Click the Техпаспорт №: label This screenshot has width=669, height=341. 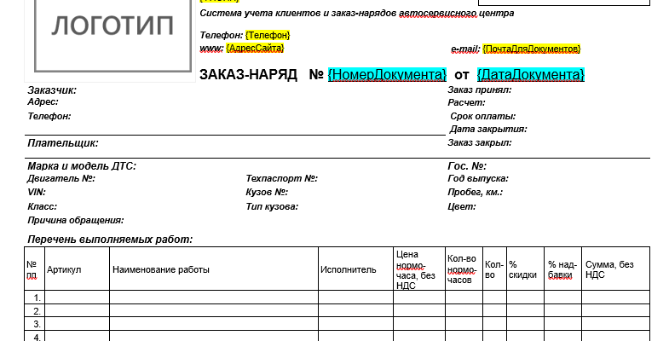282,178
